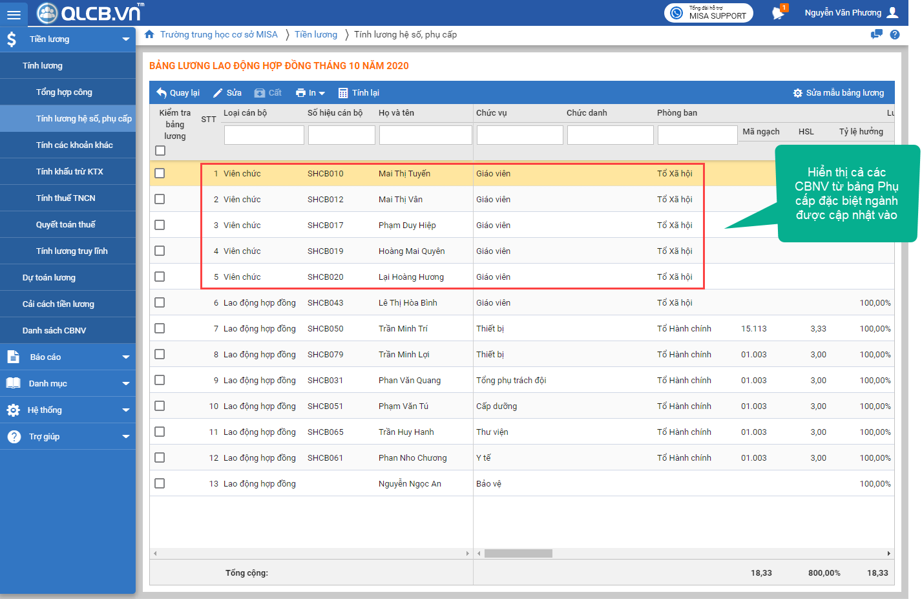Open the feedback comments icon
This screenshot has height=599, width=922.
pyautogui.click(x=876, y=35)
